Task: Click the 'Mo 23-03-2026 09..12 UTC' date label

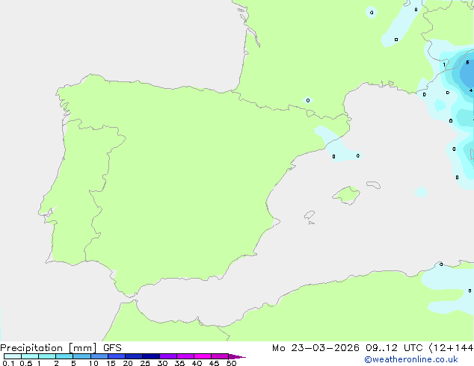Action: pyautogui.click(x=347, y=348)
